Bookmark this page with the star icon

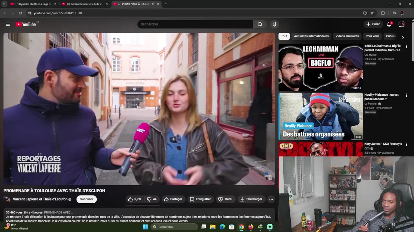click(x=372, y=13)
